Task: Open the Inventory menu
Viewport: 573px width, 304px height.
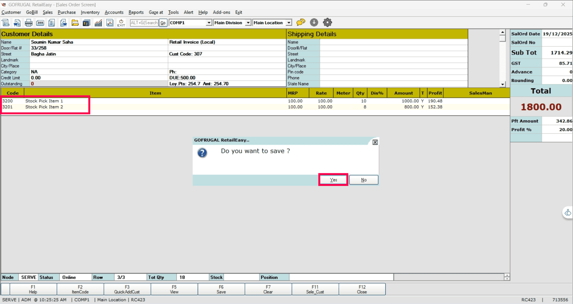Action: [x=90, y=12]
